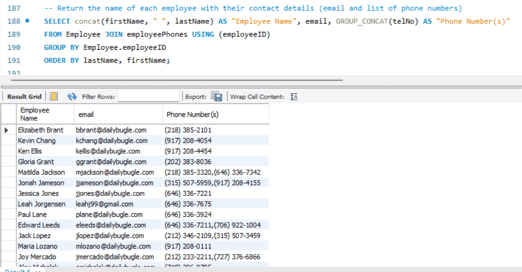Click ORDER BY keyword on line 191
The image size is (522, 272).
pyautogui.click(x=61, y=60)
